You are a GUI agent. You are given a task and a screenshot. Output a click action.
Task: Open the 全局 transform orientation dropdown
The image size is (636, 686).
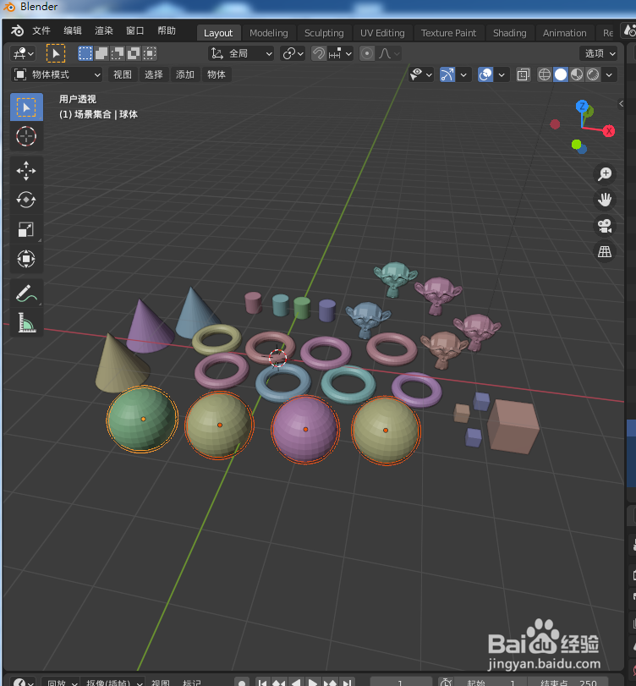tap(241, 54)
